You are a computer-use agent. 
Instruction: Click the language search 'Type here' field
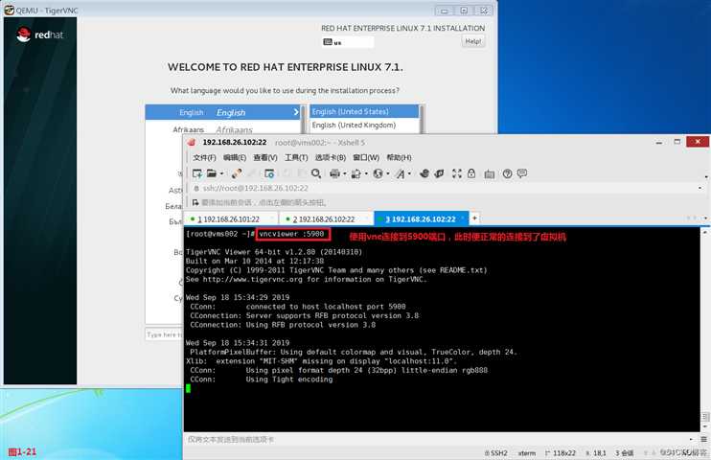(x=164, y=334)
